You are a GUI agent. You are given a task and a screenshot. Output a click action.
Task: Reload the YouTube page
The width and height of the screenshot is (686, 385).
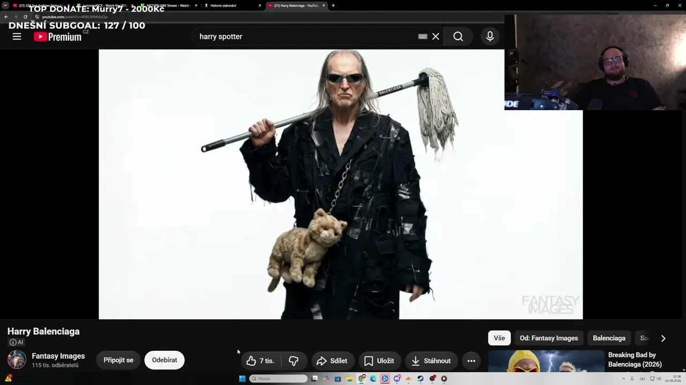click(x=25, y=17)
